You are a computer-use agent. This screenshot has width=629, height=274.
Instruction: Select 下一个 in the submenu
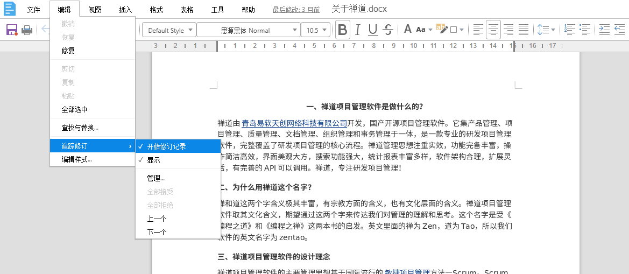(178, 232)
